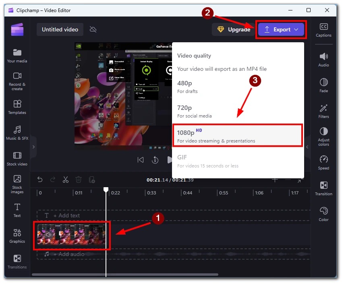This screenshot has width=344, height=285.
Task: Choose 1080p HD export quality
Action: pyautogui.click(x=238, y=136)
